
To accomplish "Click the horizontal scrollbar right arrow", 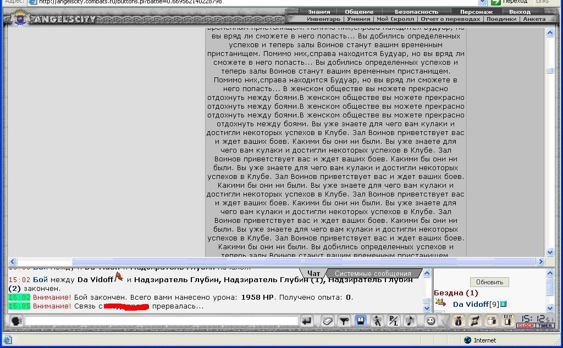I will pyautogui.click(x=541, y=262).
